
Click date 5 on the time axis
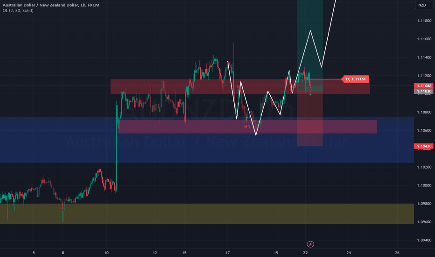point(34,253)
